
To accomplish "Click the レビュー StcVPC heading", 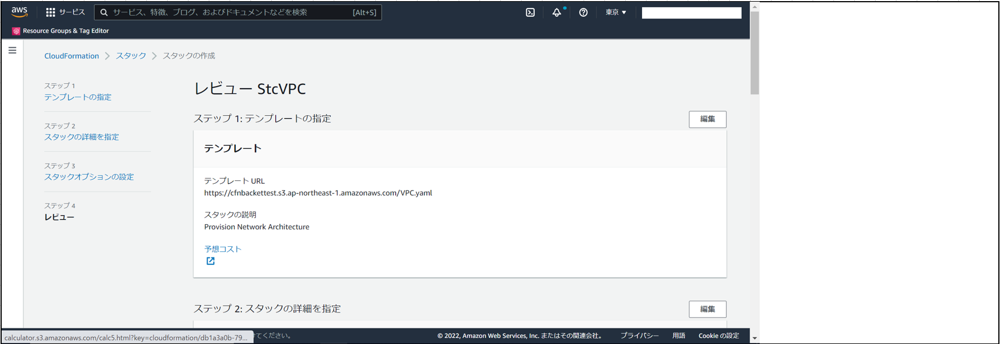I will tap(250, 89).
